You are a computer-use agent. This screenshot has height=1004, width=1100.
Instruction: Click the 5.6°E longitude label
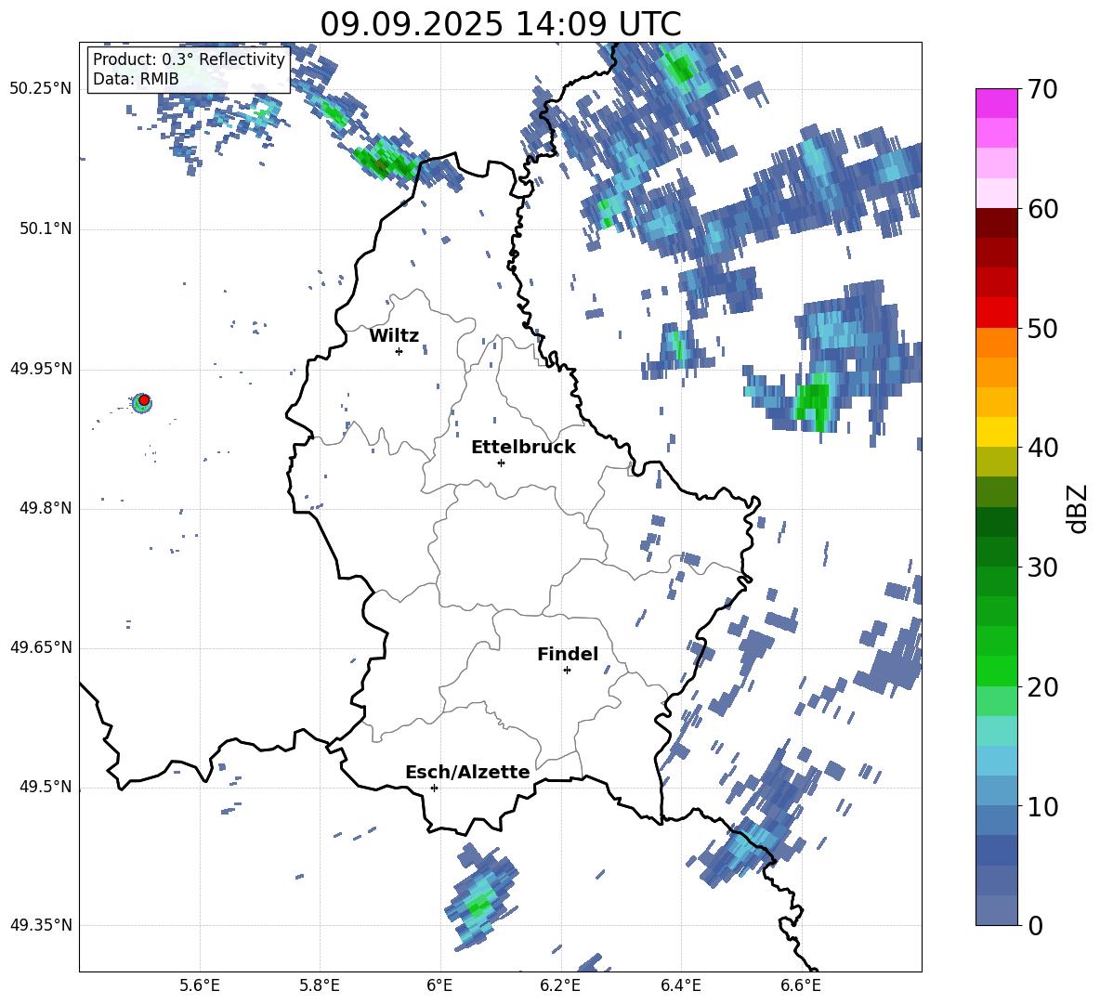point(200,985)
